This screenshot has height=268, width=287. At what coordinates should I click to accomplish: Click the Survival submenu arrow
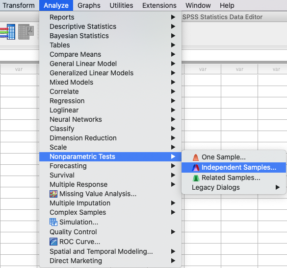pyautogui.click(x=173, y=175)
